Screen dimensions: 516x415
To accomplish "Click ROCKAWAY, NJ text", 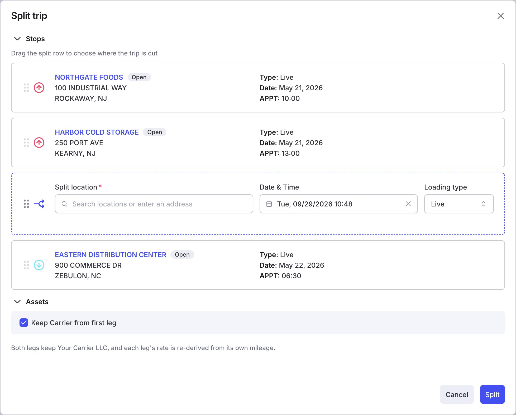I will (81, 98).
